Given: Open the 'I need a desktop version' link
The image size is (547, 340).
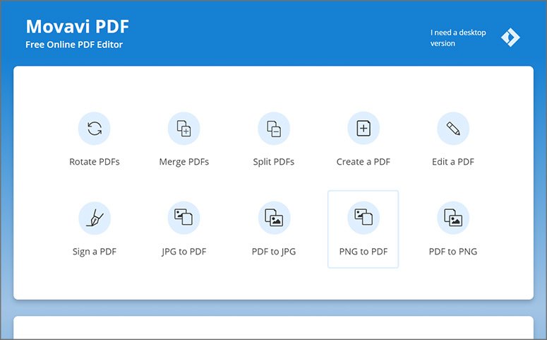Looking at the screenshot, I should 458,37.
